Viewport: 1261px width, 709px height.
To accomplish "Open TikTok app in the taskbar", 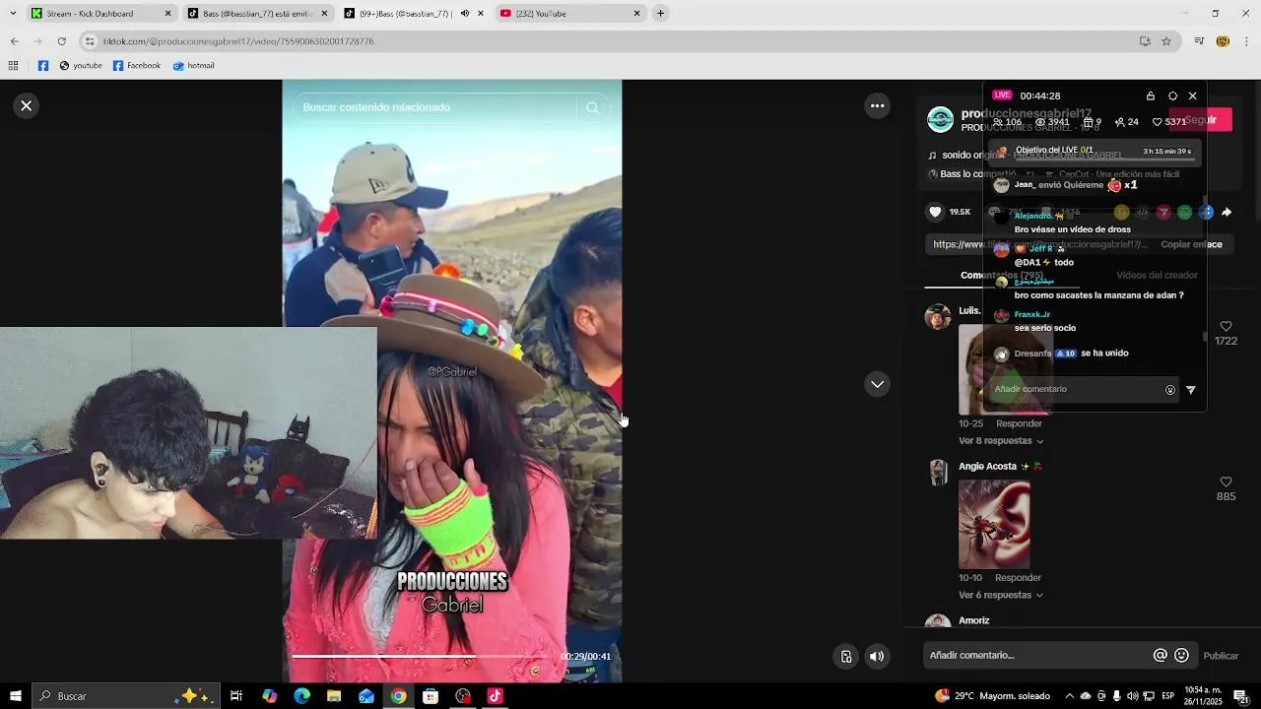I will coord(495,696).
